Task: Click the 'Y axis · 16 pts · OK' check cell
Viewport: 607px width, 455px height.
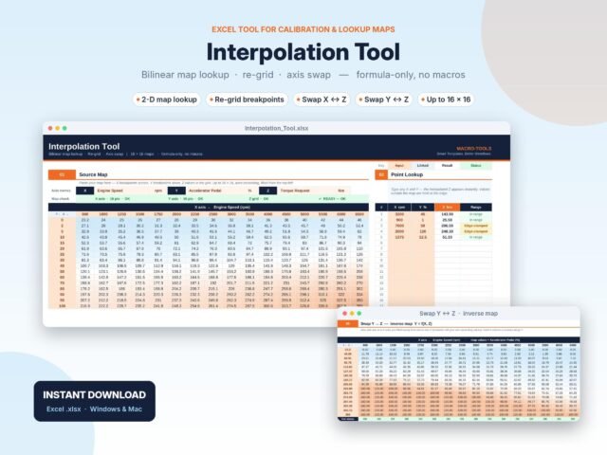Action: (x=186, y=199)
